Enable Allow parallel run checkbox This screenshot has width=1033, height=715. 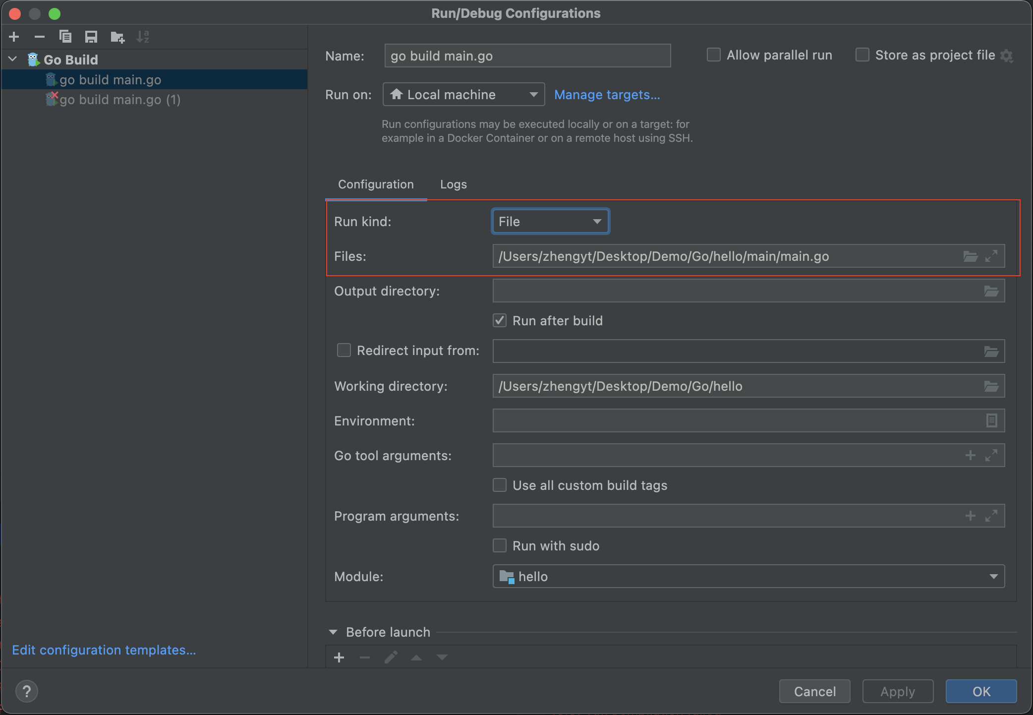pos(713,55)
